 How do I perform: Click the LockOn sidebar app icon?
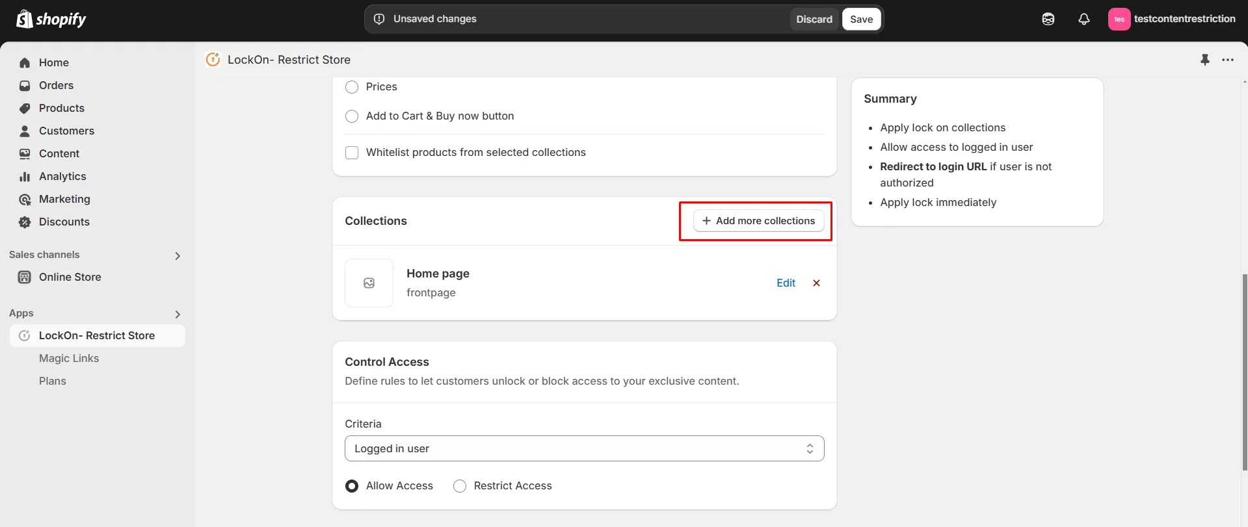(25, 335)
